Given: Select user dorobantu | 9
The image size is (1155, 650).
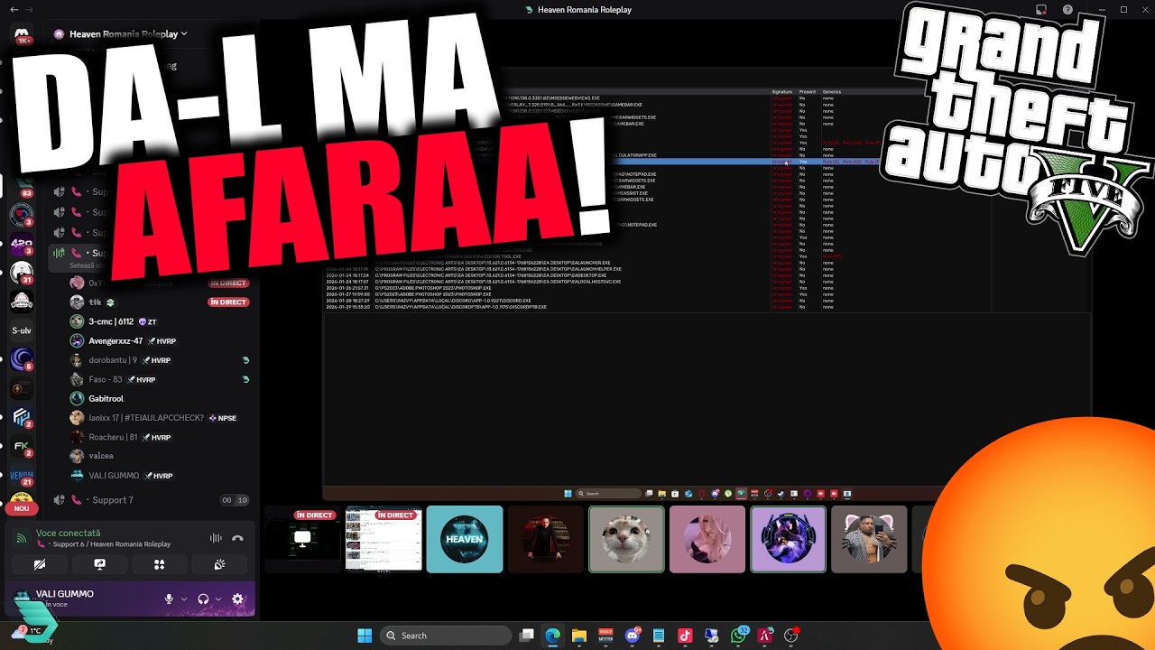Looking at the screenshot, I should coord(161,360).
